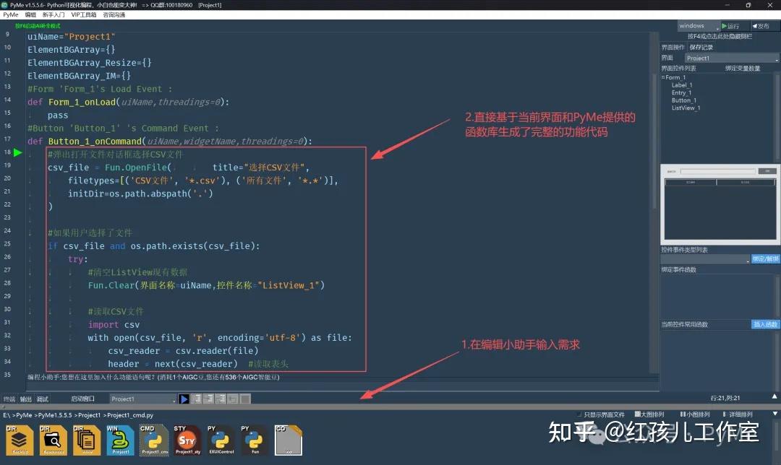Switch to the 输出 tab
Screen dimensions: 781x465
25,399
